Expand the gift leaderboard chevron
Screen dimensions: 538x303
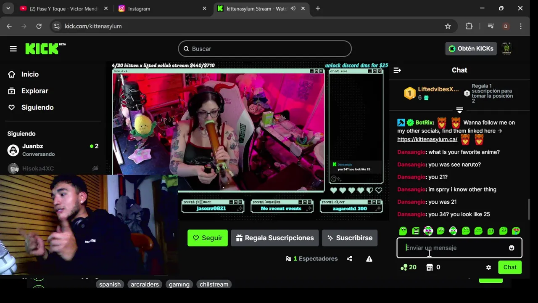pos(459,110)
